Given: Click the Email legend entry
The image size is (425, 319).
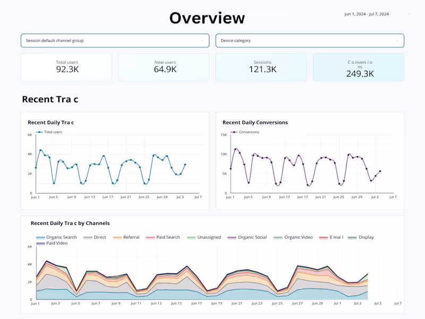Looking at the screenshot, I should pos(331,237).
